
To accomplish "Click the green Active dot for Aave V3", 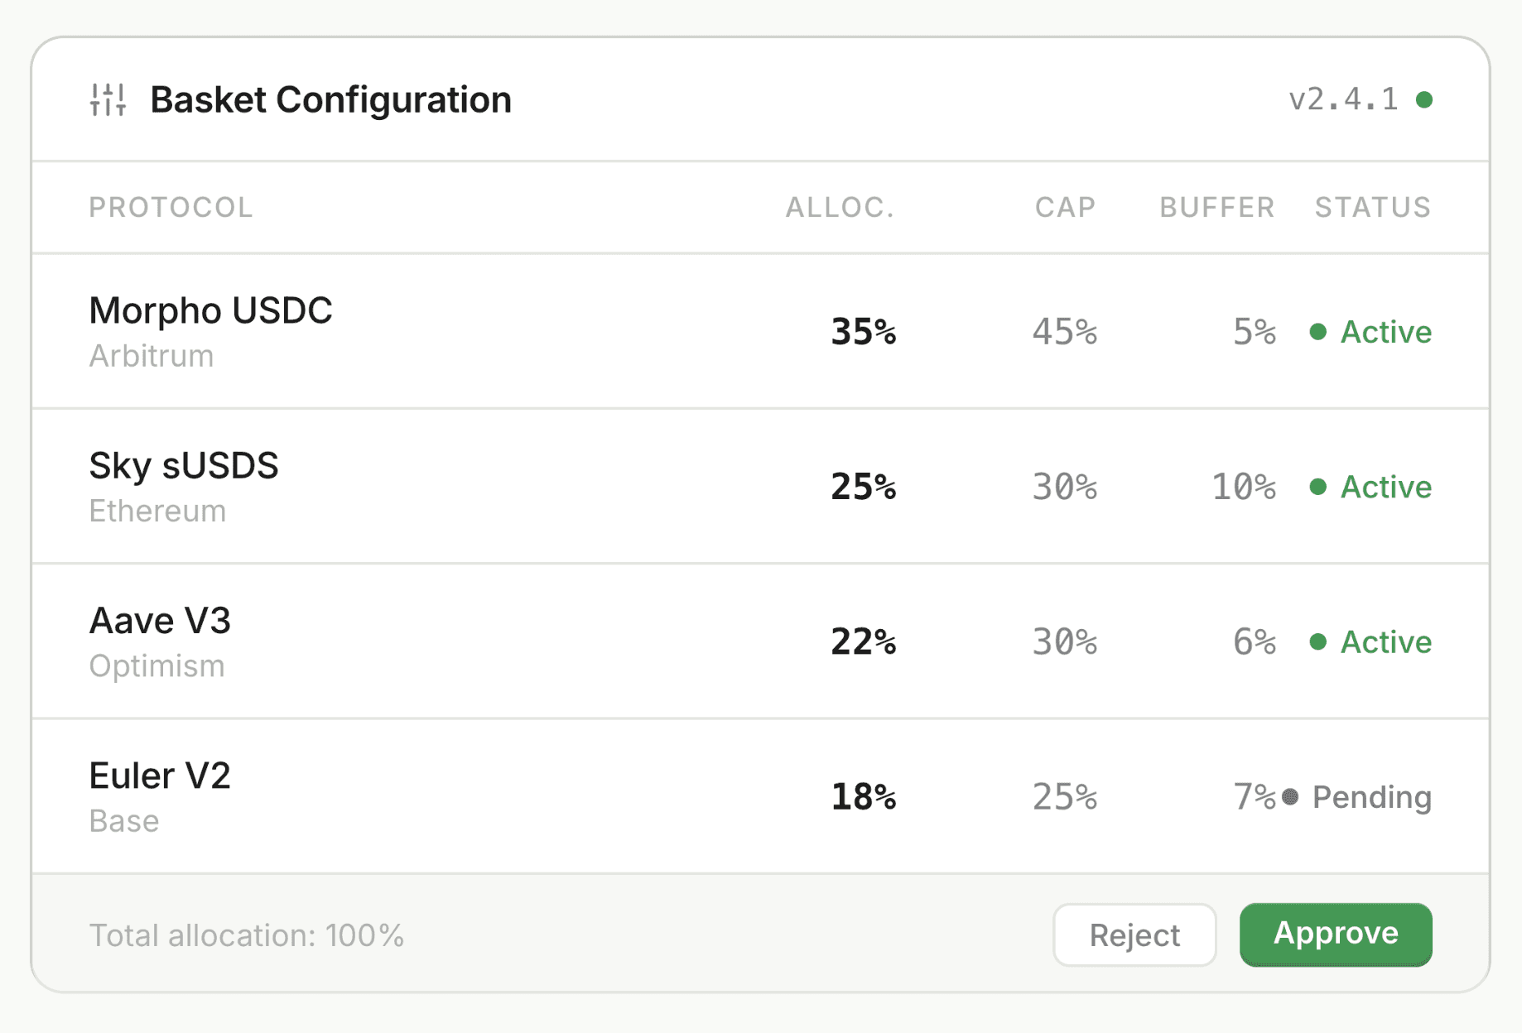I will click(1318, 641).
